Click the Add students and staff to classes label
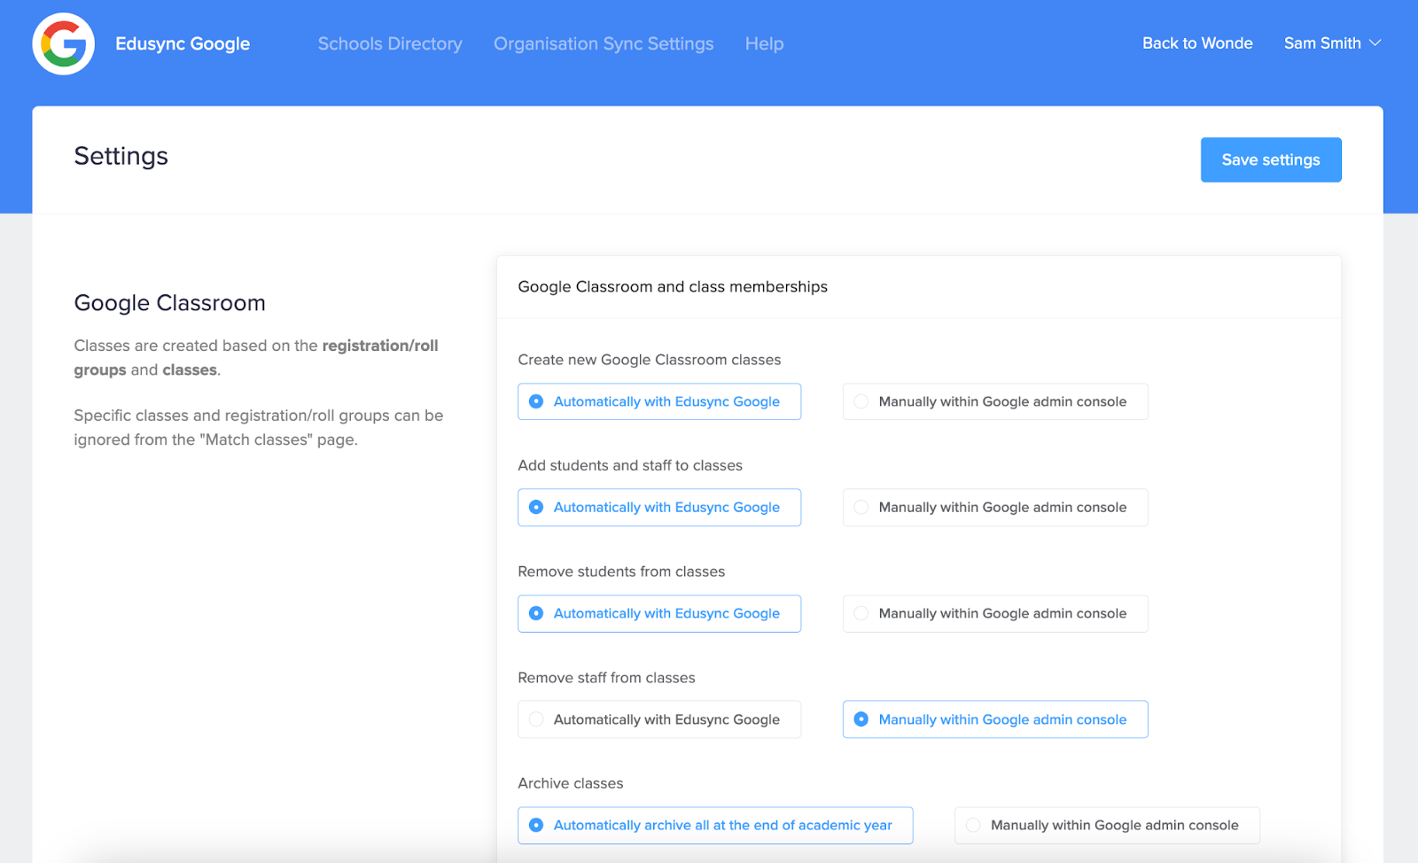Screen dimensions: 1418x863 point(630,465)
